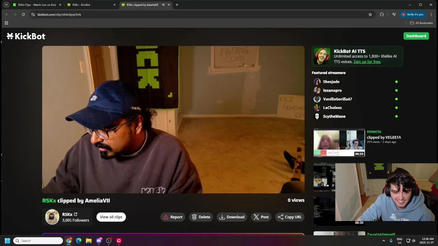
Task: Open the Extensions puzzle icon
Action: tap(382, 14)
